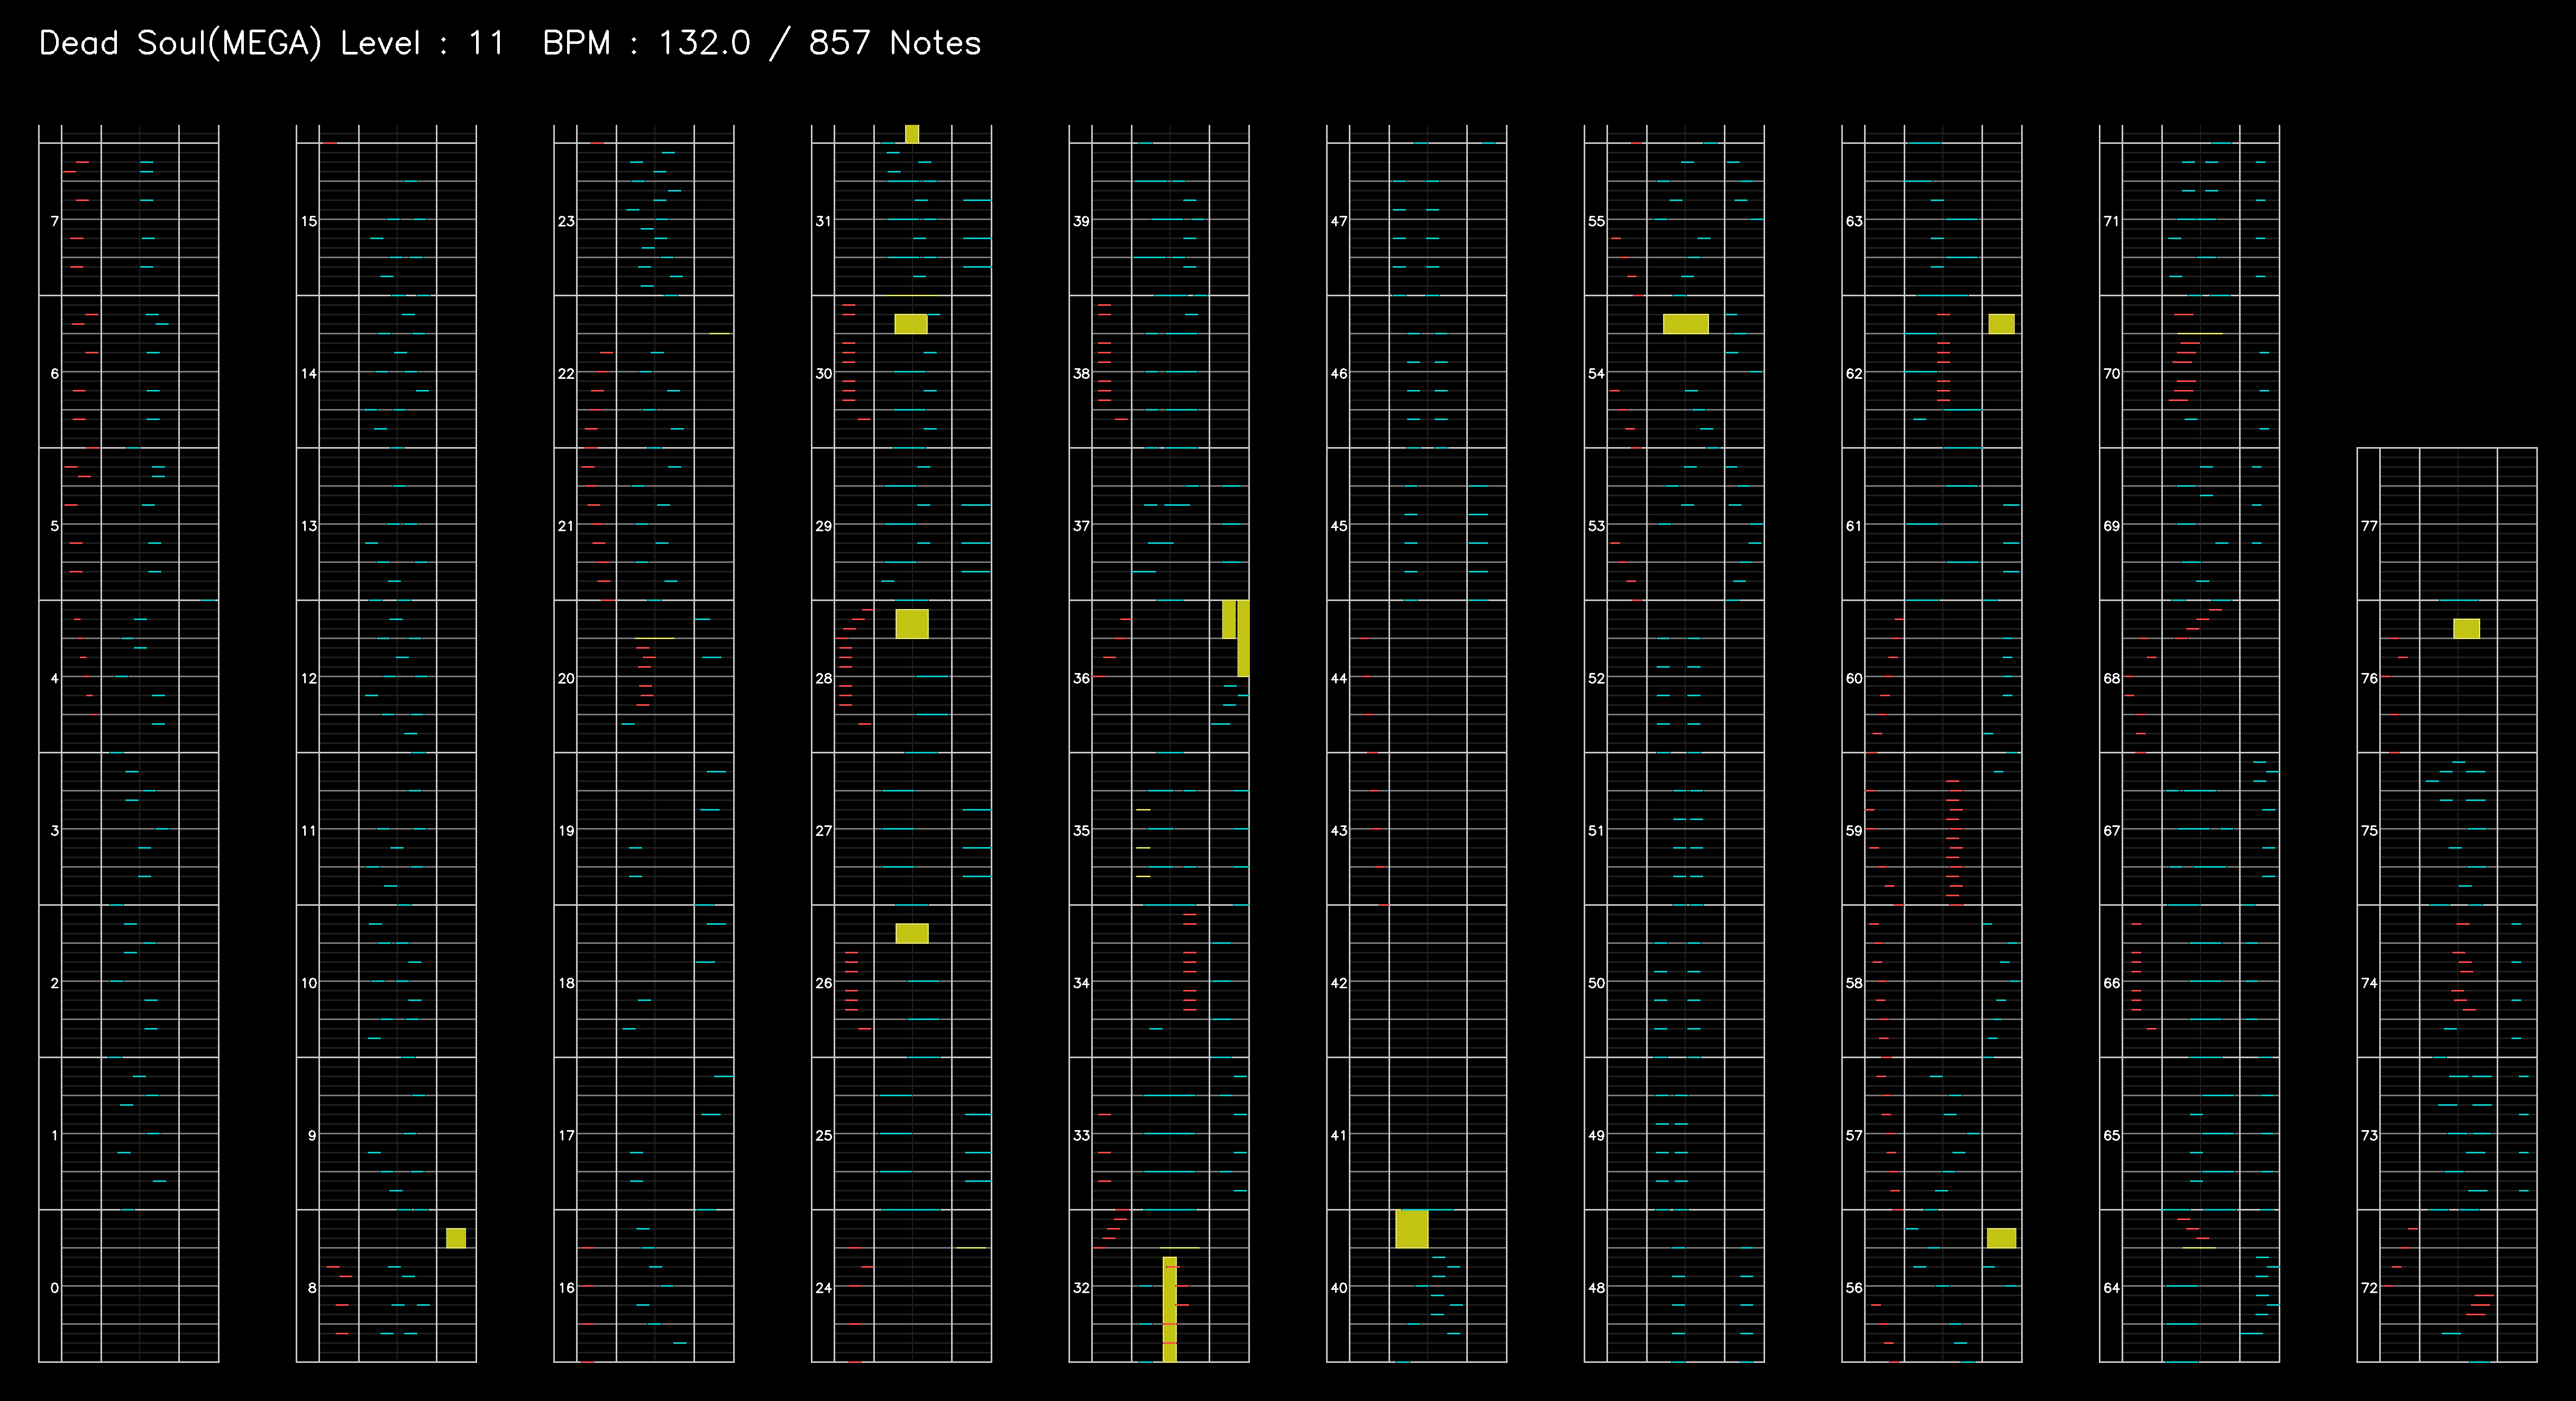Click measure number 71
The image size is (2576, 1401).
tap(2112, 221)
